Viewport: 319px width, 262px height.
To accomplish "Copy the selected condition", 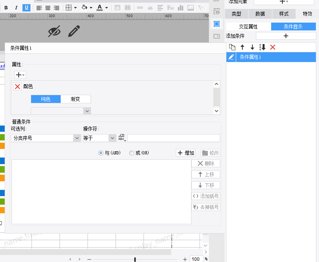I will [232, 47].
